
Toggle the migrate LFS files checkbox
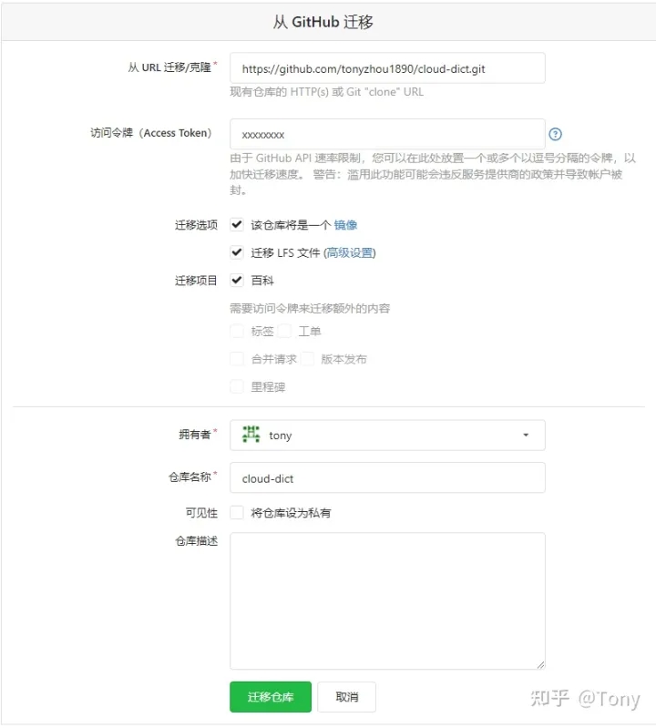click(x=237, y=252)
